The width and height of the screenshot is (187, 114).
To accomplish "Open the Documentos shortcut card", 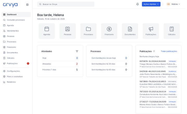I will tap(130, 31).
